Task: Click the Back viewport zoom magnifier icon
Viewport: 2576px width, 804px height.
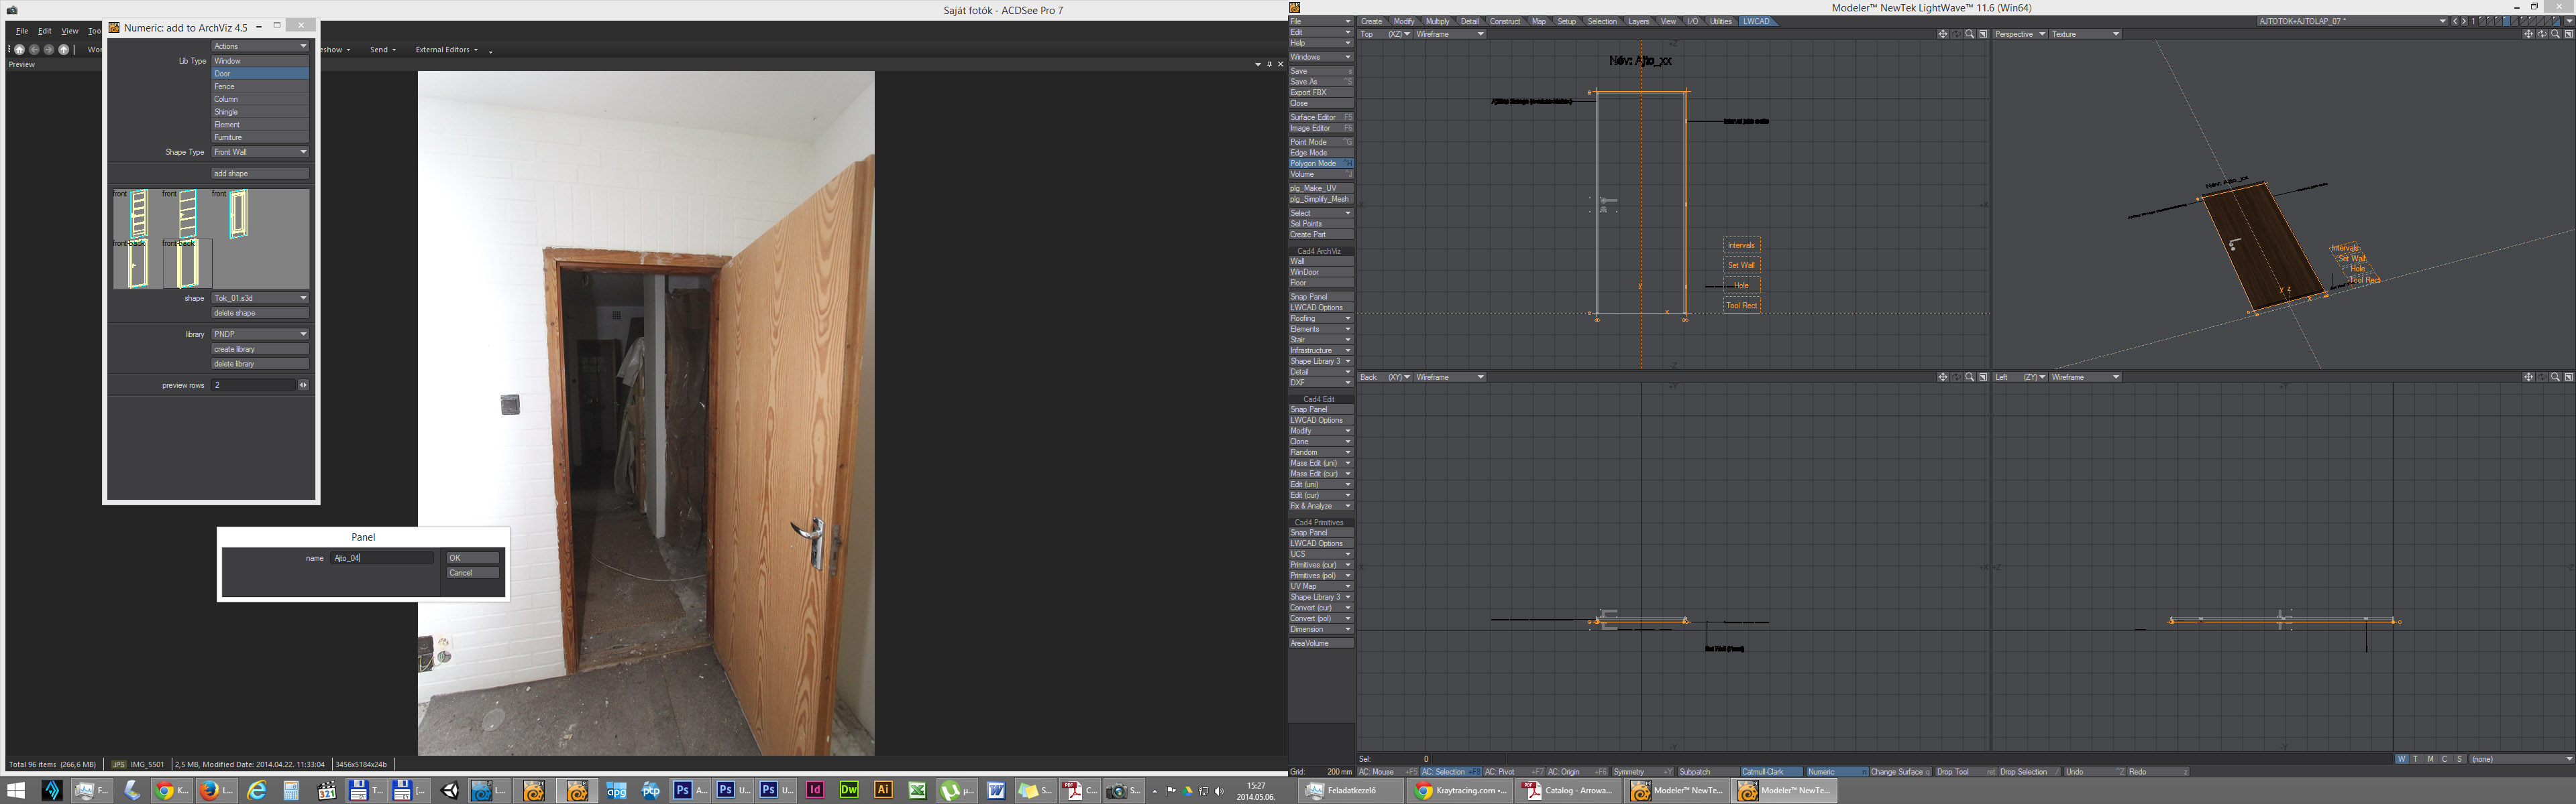Action: [1969, 377]
